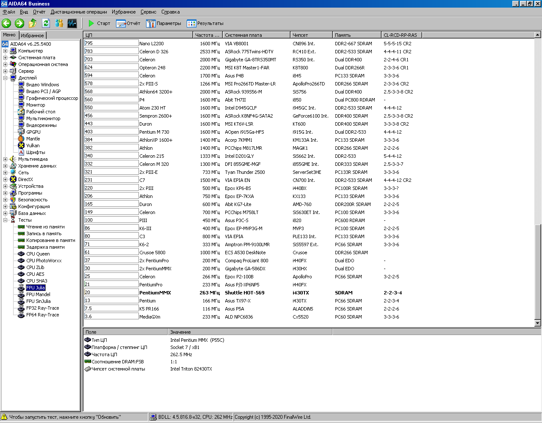Click the Рабочий стол icon in tree
The image size is (542, 423).
(21, 112)
